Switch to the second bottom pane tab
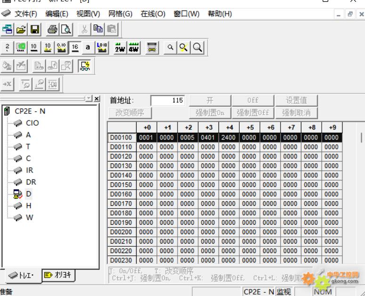Image resolution: width=365 pixels, height=296 pixels. 58,275
